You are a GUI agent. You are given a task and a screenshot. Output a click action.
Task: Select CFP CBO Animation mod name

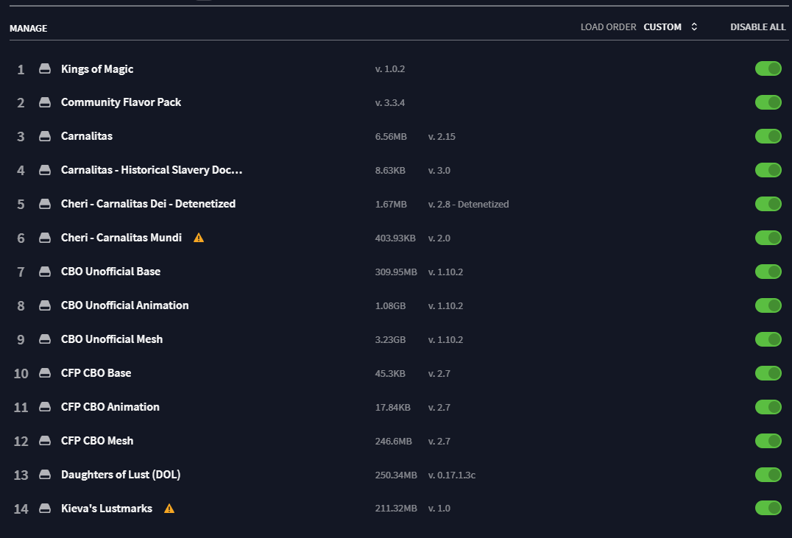pos(110,407)
